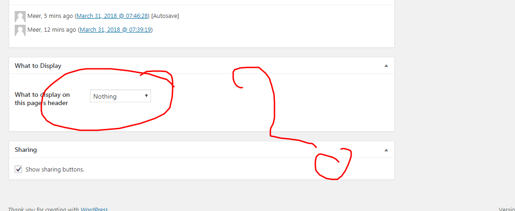Click the [Autosave] tag text
The width and height of the screenshot is (515, 211).
click(165, 16)
